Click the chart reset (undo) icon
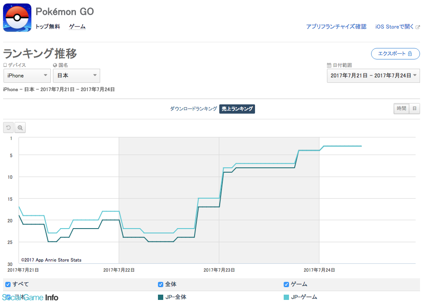The image size is (424, 303). (x=8, y=128)
